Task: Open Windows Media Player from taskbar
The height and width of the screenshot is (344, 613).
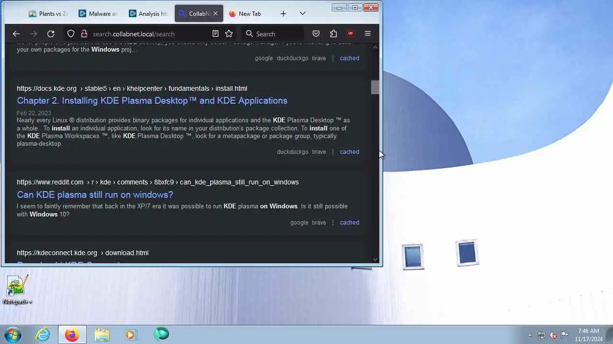Action: click(131, 334)
